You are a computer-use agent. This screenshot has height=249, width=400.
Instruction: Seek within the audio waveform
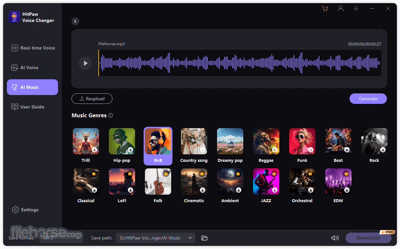click(240, 63)
